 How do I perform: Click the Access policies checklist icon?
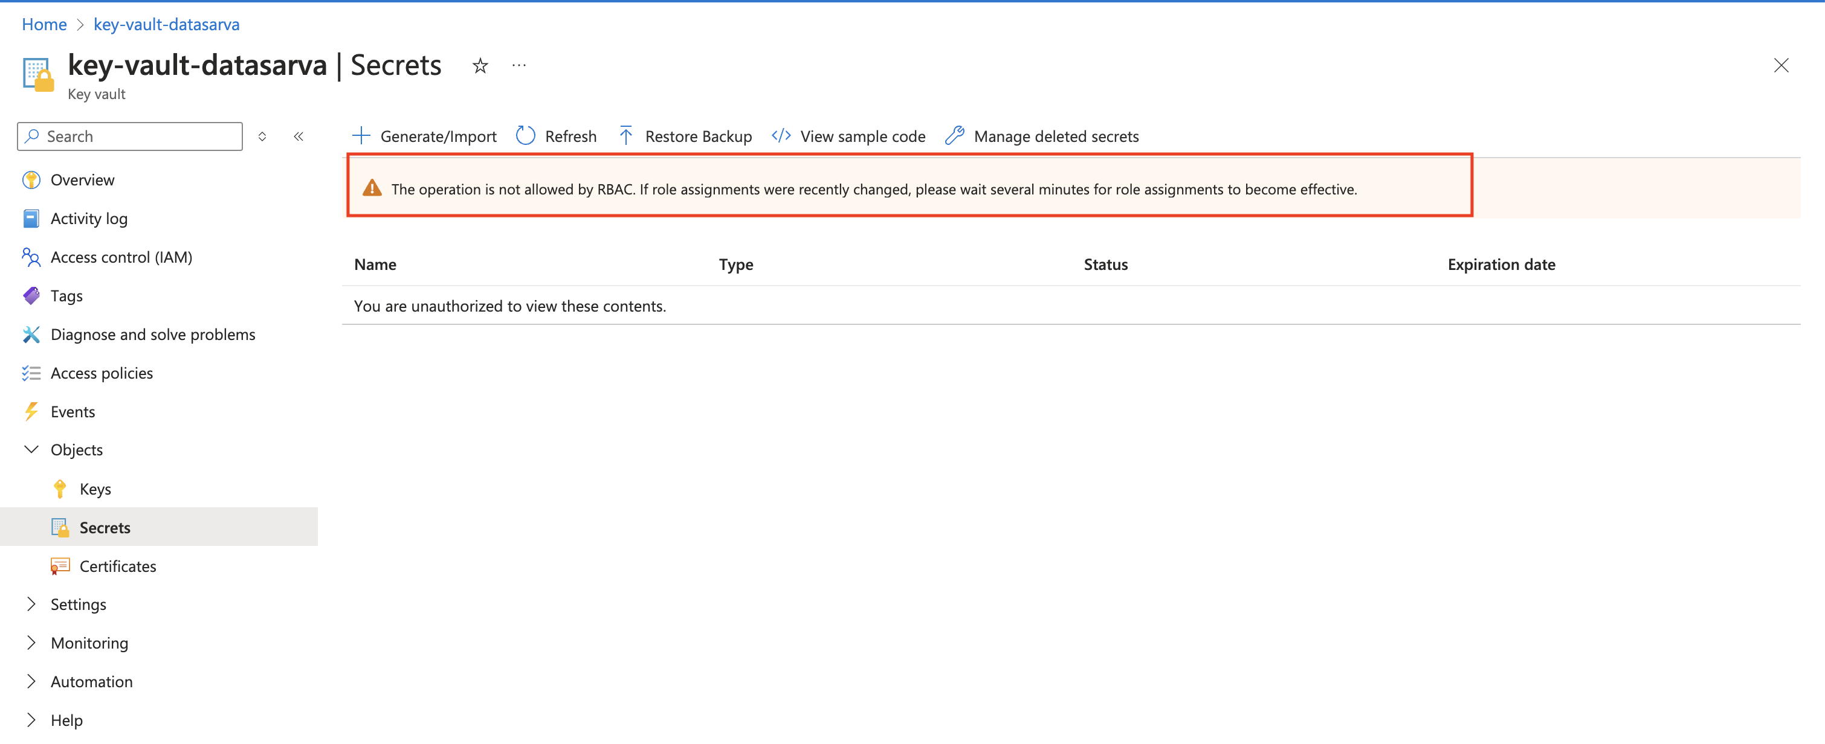[31, 373]
